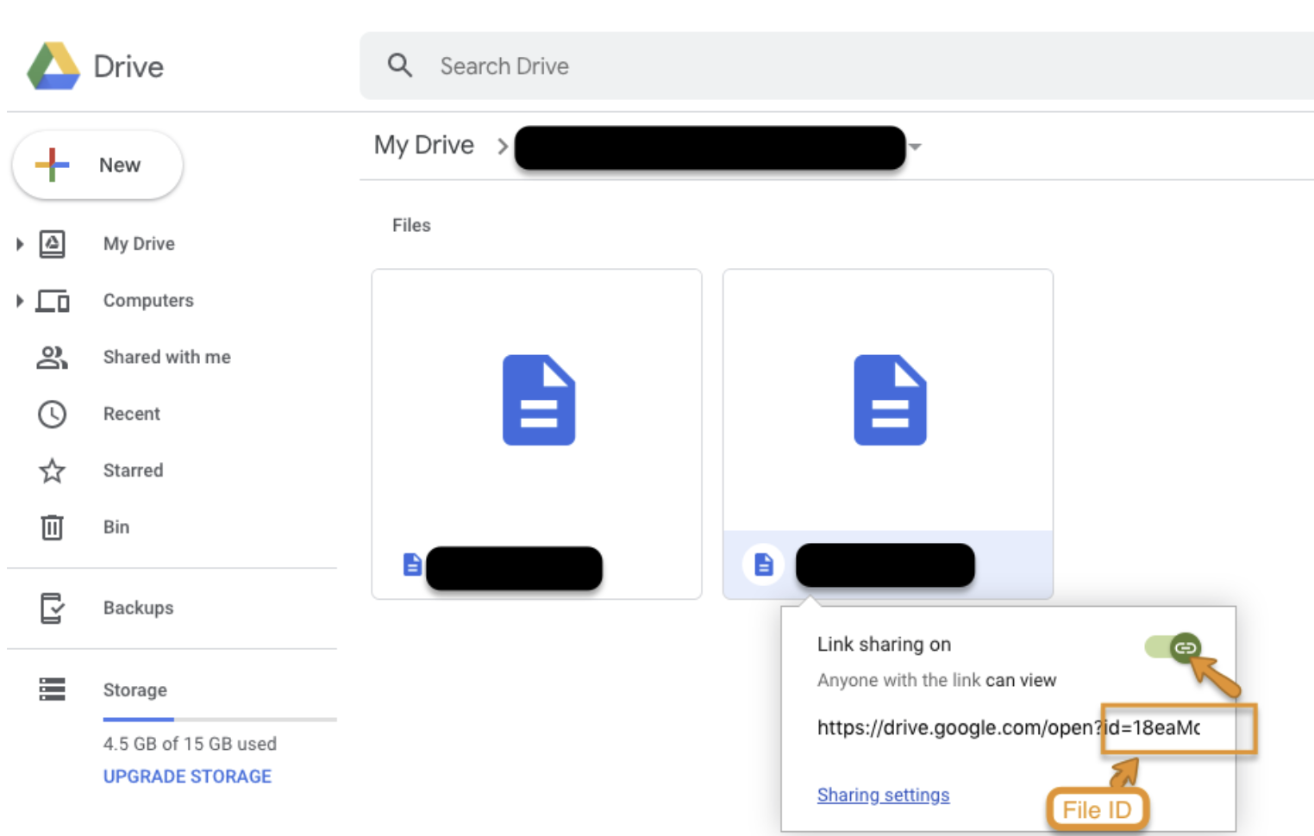Click the Search Drive input field

pos(776,66)
